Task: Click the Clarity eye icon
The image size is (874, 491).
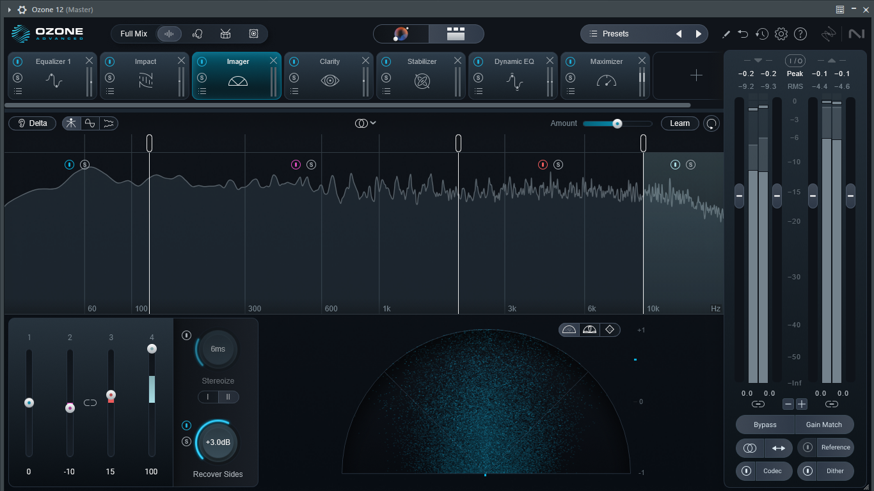Action: pyautogui.click(x=330, y=81)
